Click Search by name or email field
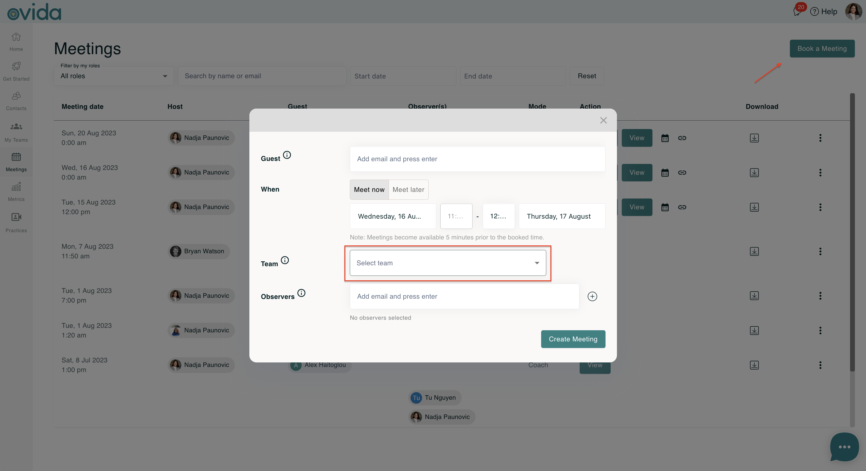 tap(262, 76)
